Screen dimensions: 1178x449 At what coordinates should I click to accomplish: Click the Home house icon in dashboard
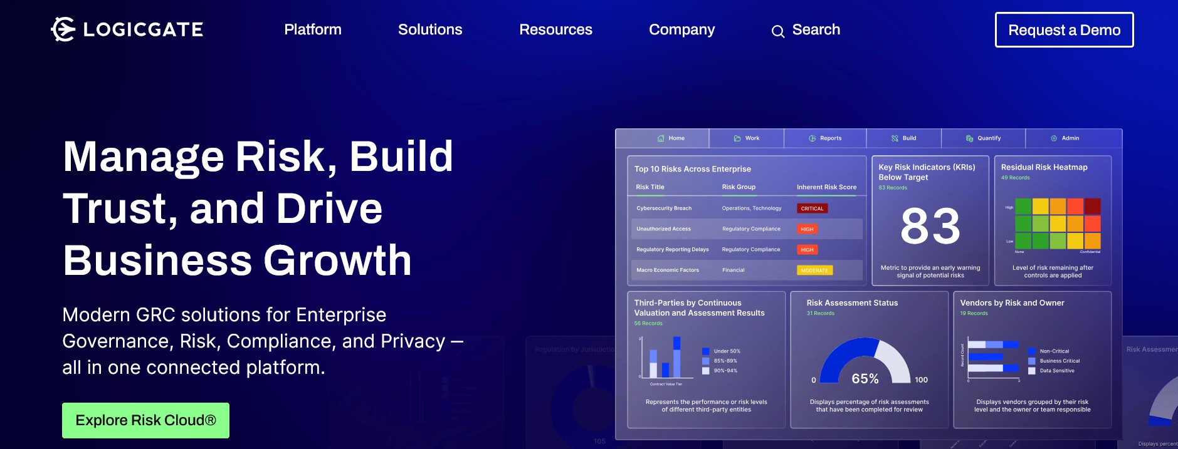point(661,138)
